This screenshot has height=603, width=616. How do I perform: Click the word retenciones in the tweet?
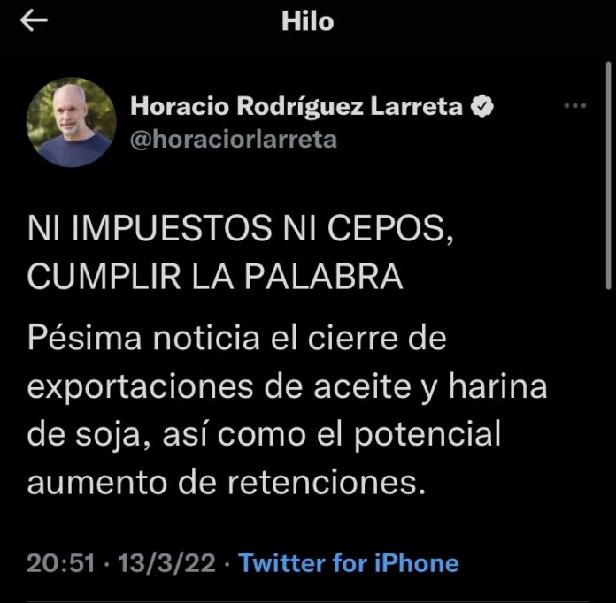click(x=327, y=483)
